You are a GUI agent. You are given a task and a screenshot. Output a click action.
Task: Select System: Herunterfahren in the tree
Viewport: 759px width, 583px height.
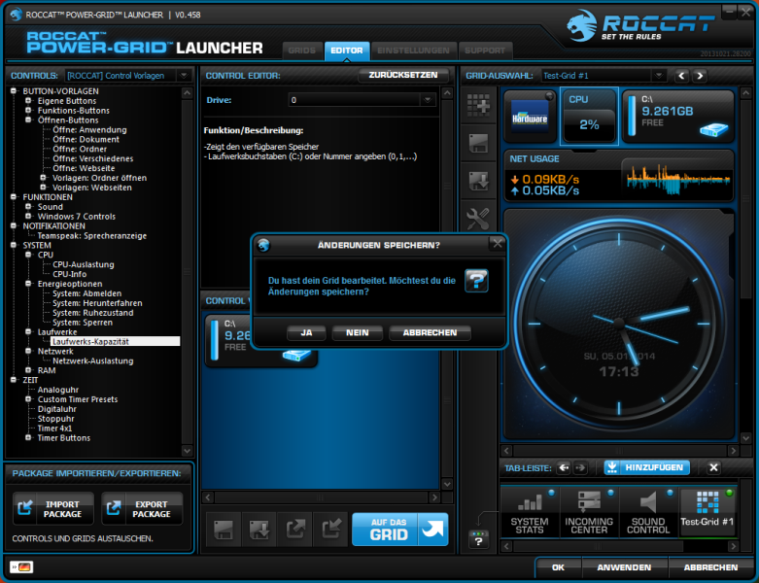click(x=97, y=303)
